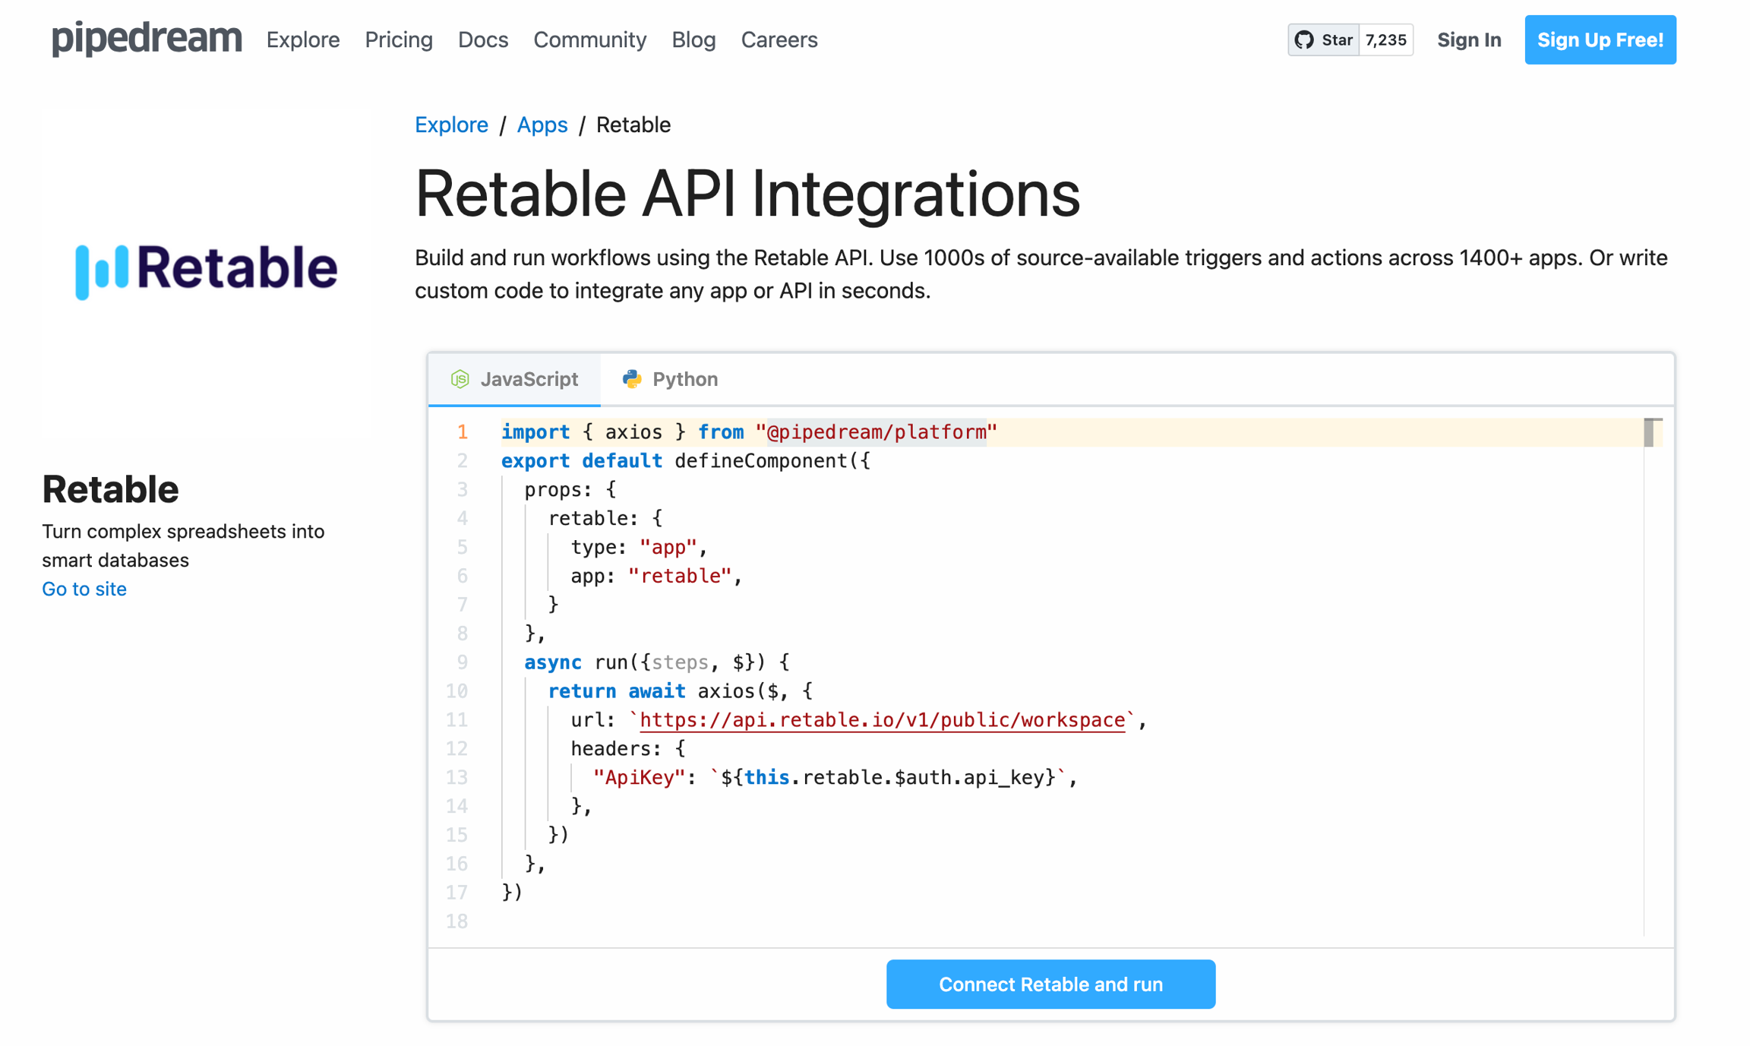Open the Explore menu item
The width and height of the screenshot is (1750, 1046).
(x=302, y=40)
